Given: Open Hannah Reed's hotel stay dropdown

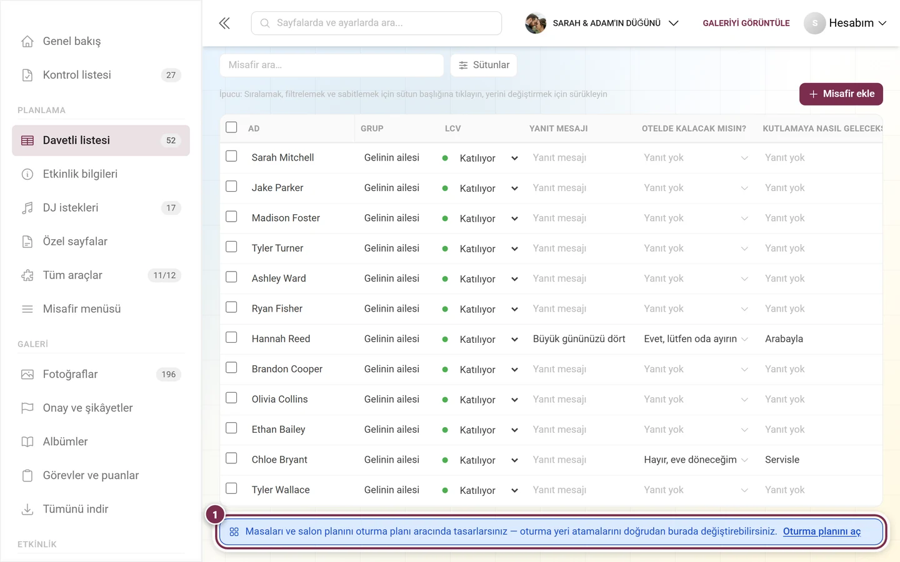Looking at the screenshot, I should pos(696,339).
